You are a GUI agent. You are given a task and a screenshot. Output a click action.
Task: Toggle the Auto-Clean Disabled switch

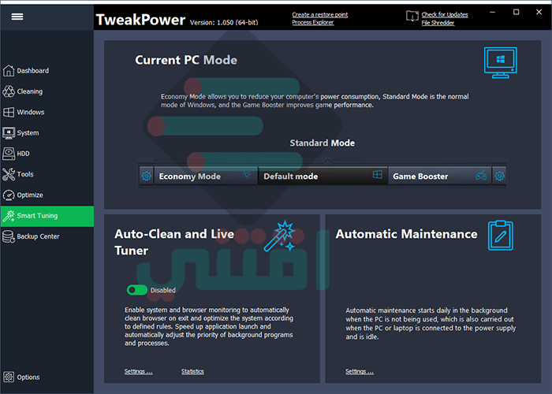[x=137, y=290]
